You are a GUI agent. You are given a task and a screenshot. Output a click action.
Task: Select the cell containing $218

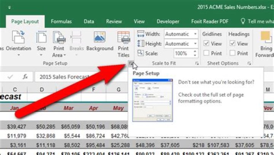tap(198, 145)
